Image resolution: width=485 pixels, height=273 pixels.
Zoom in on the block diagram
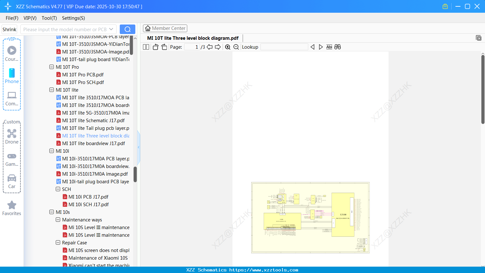coord(228,47)
